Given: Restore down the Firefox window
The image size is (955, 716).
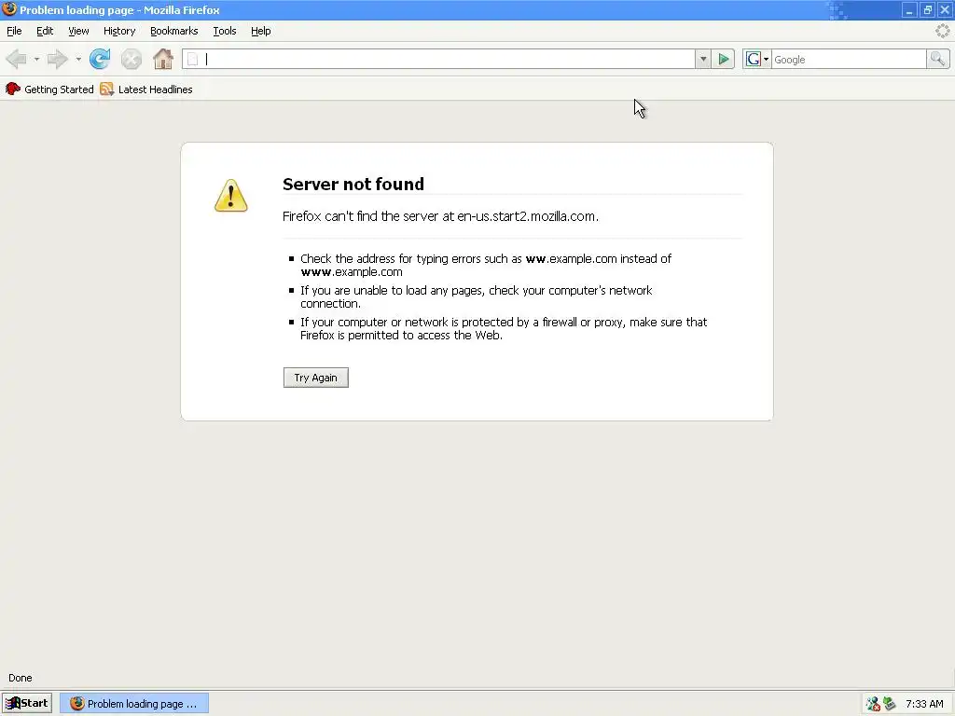Looking at the screenshot, I should click(927, 9).
